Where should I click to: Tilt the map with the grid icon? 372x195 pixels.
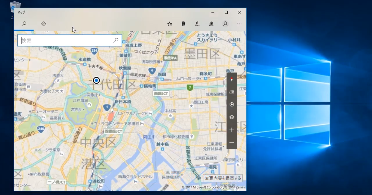tap(232, 92)
